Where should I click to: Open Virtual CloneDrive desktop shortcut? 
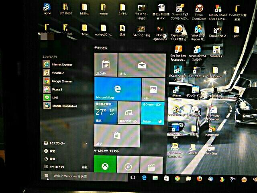[199, 12]
